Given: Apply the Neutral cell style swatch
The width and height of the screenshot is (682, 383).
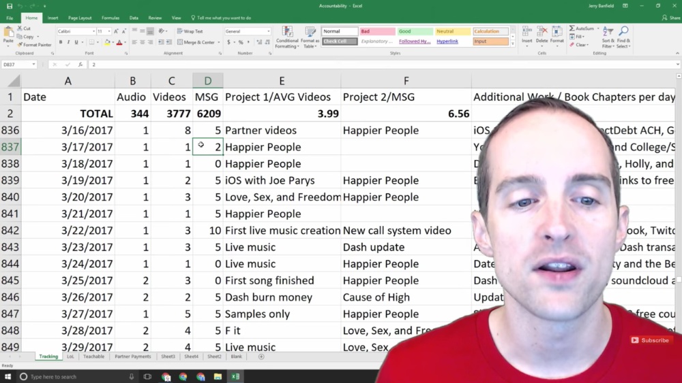Looking at the screenshot, I should point(452,31).
